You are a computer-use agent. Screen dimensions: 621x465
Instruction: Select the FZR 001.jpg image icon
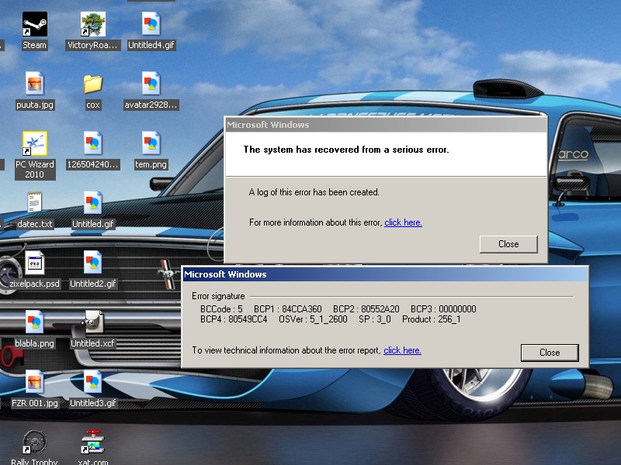click(34, 381)
